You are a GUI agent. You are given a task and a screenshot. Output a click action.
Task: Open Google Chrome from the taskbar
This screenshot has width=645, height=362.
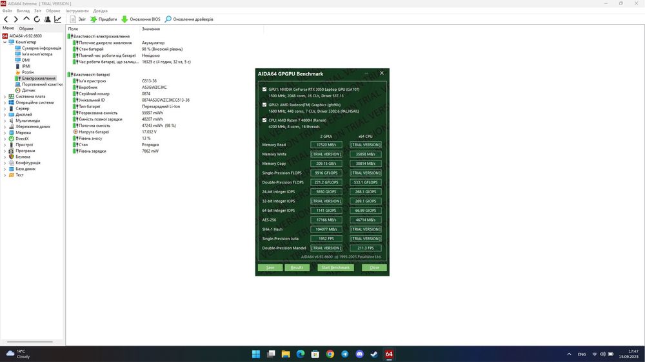pos(330,354)
